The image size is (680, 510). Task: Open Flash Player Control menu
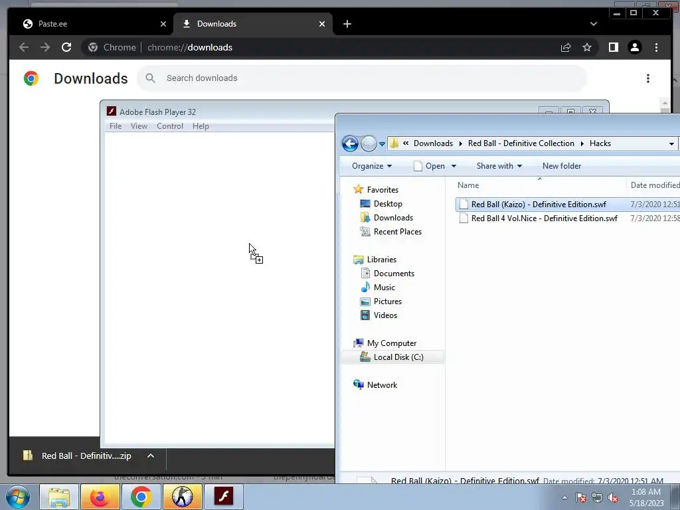click(x=170, y=126)
